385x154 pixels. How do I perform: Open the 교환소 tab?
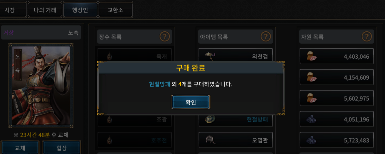[x=115, y=10]
